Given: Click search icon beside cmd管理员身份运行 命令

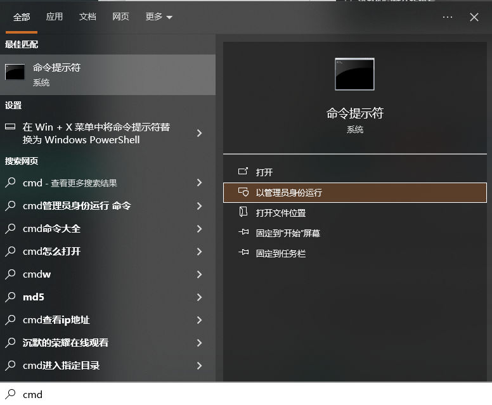Looking at the screenshot, I should [x=10, y=206].
